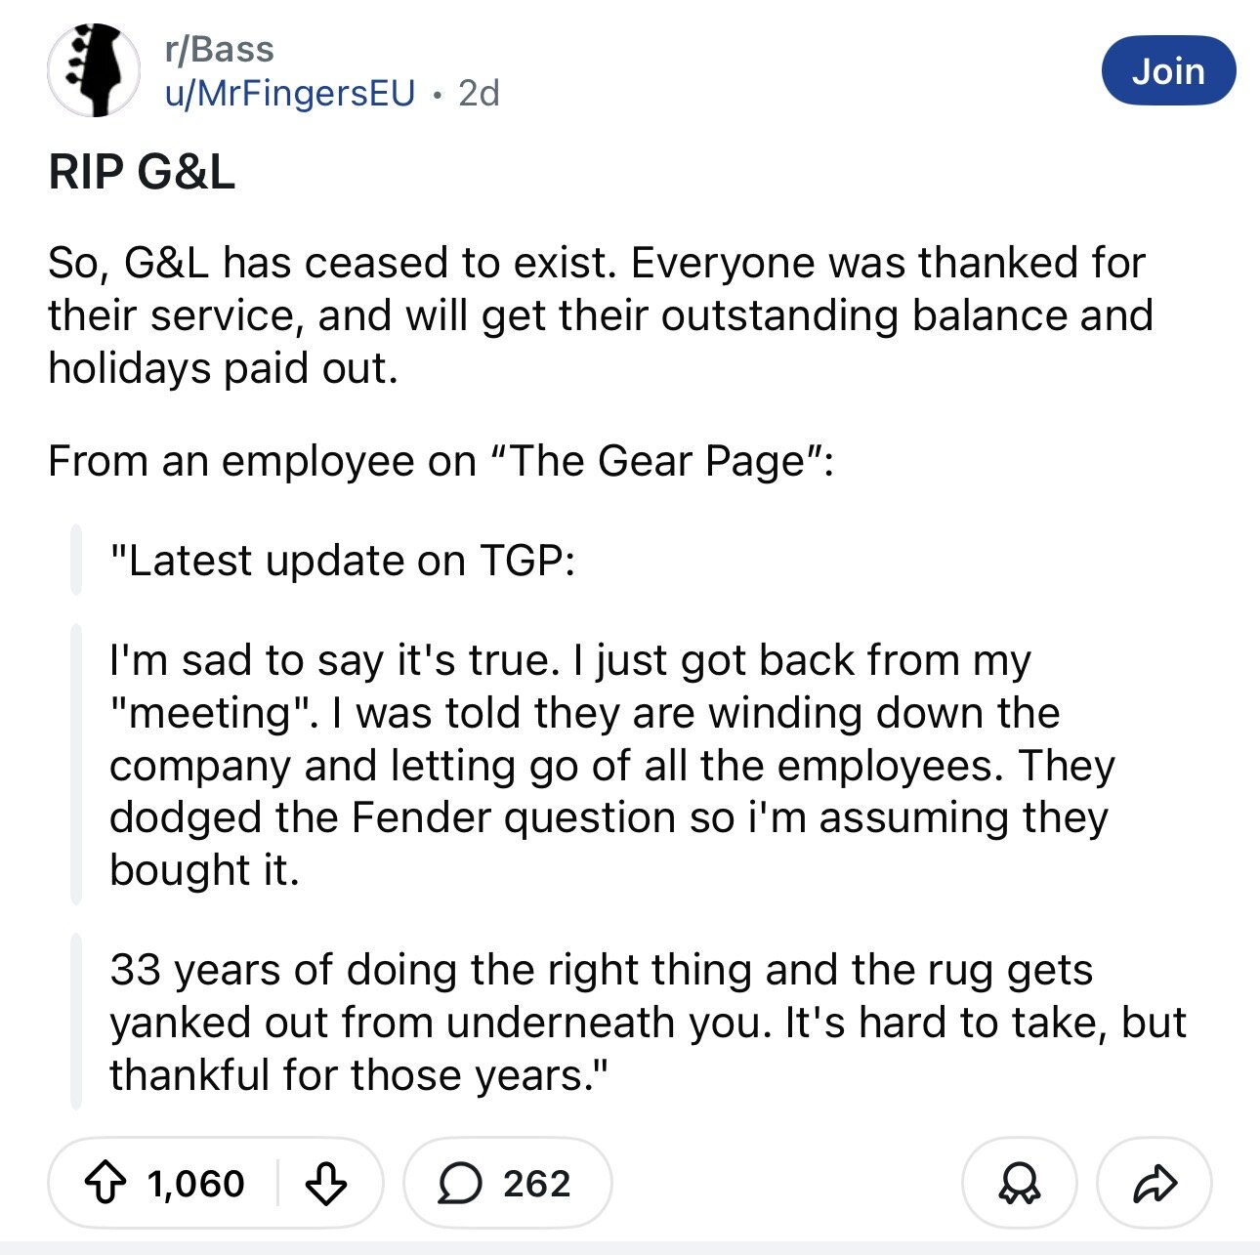Click the comment bubble icon
This screenshot has height=1255, width=1260.
point(458,1183)
